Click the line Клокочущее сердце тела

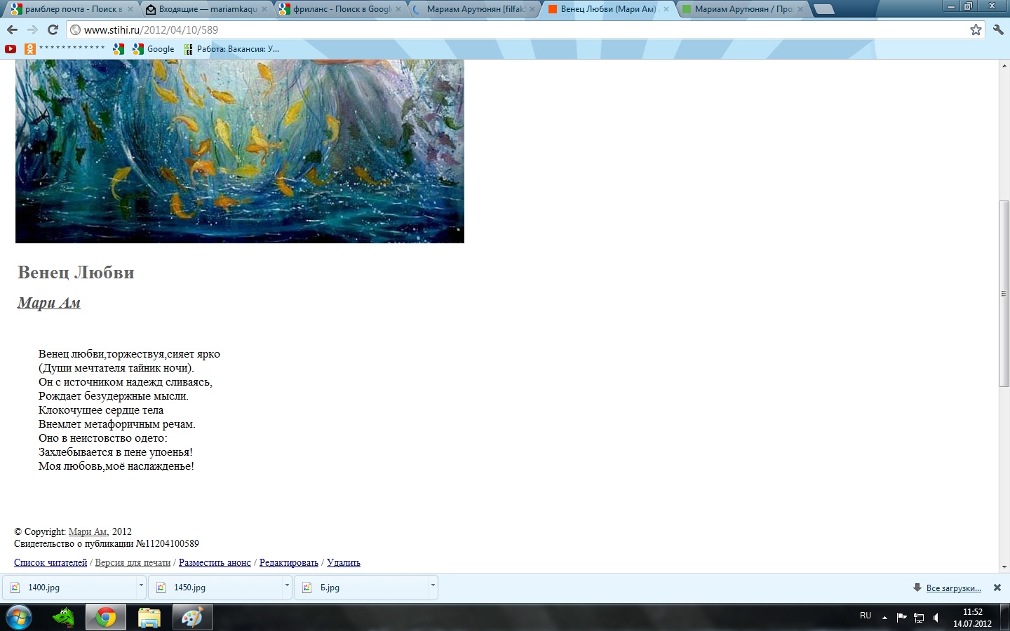pos(101,410)
